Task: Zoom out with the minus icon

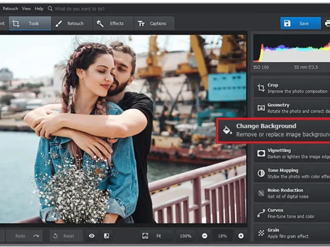Action: 205,236
